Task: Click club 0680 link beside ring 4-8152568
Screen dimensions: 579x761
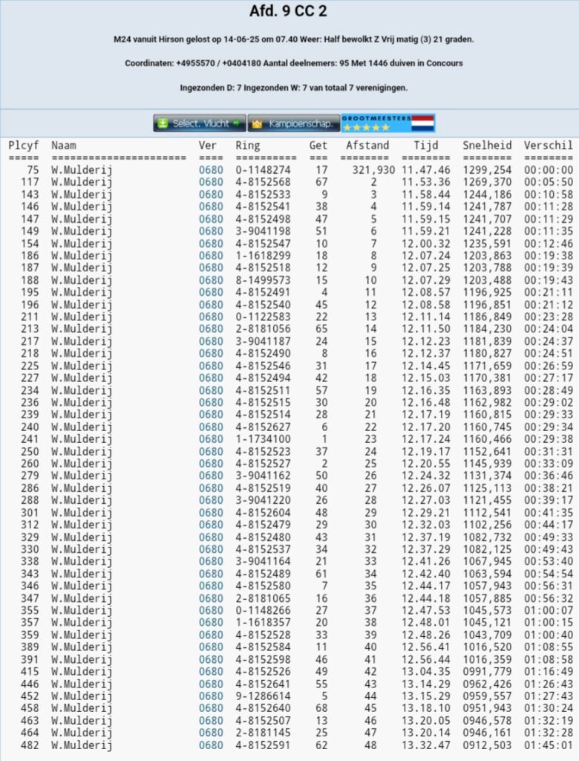Action: point(211,182)
